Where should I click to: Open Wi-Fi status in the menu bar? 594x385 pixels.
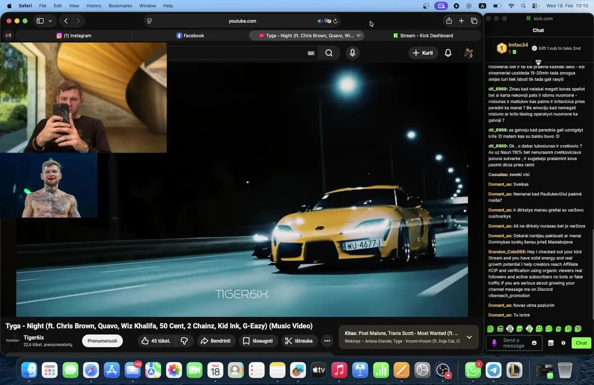(x=511, y=6)
